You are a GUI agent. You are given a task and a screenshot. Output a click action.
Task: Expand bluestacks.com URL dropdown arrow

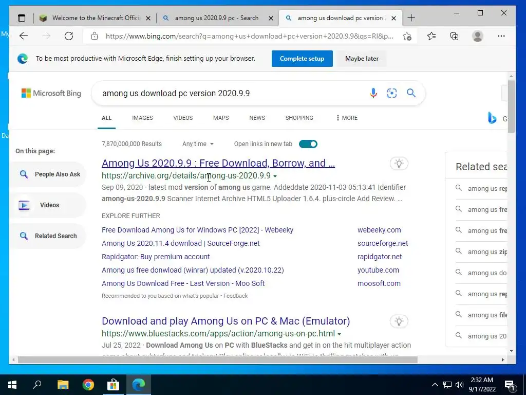click(340, 334)
